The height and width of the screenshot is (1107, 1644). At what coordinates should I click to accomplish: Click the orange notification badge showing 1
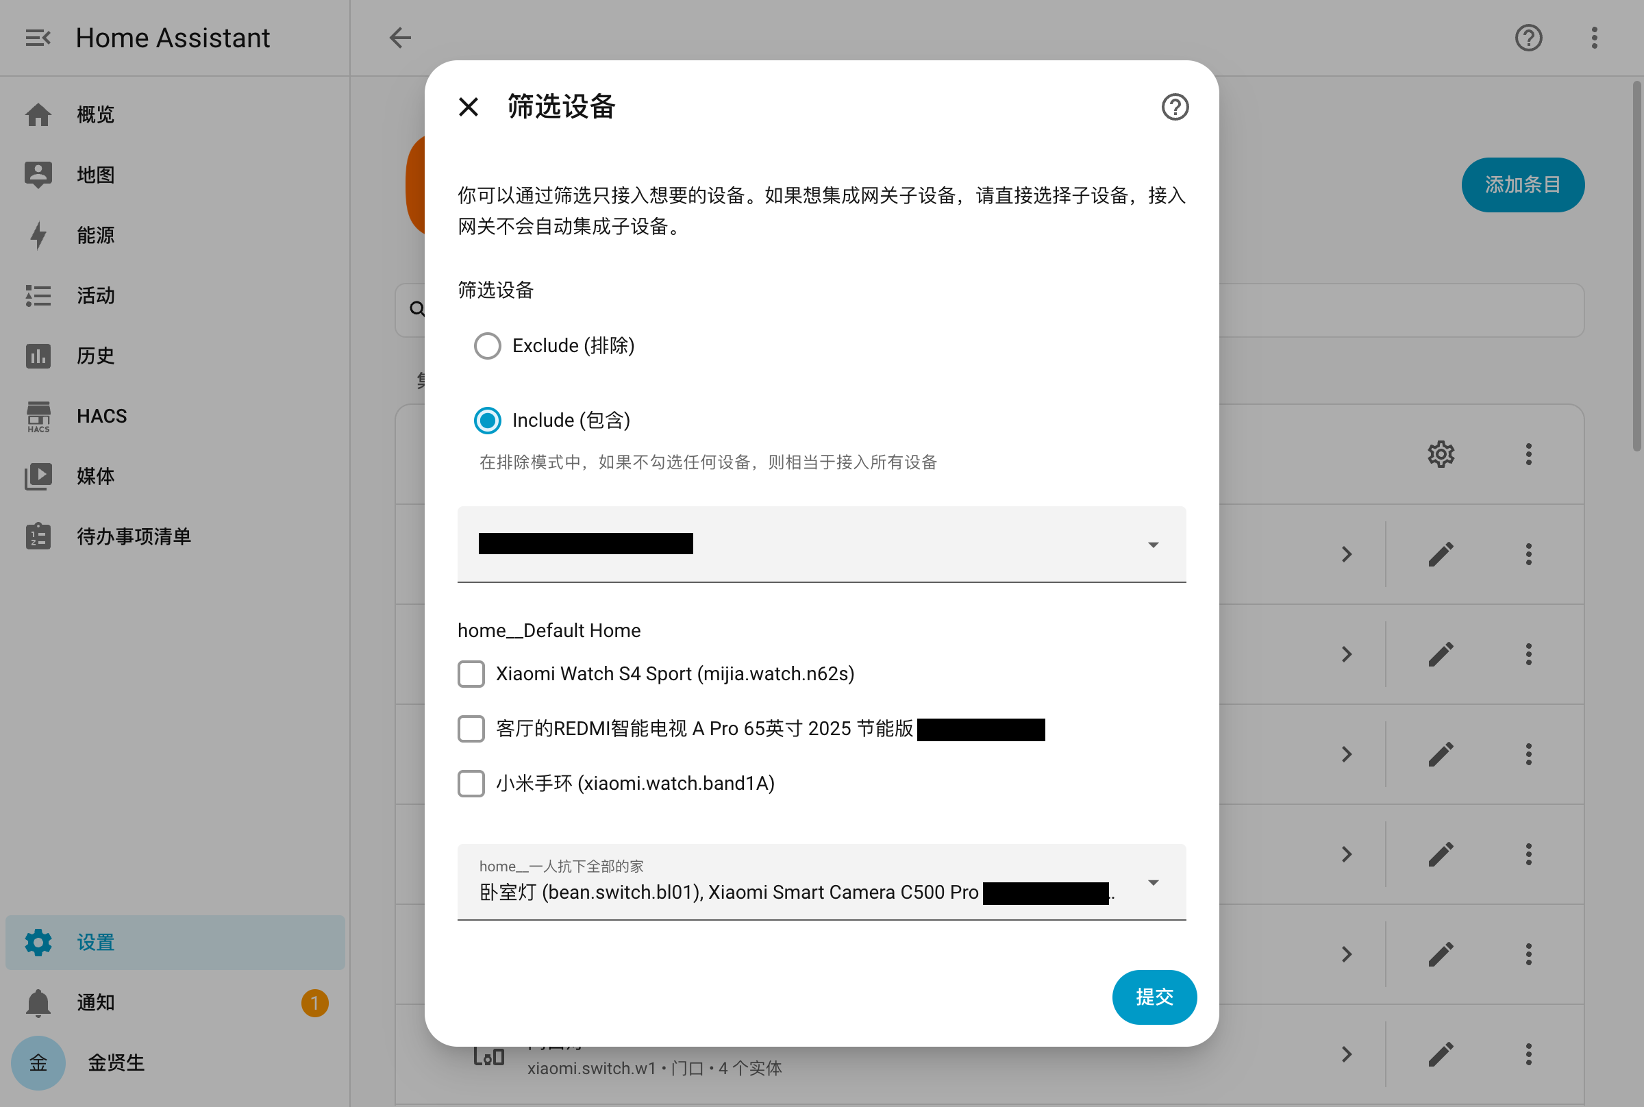pyautogui.click(x=315, y=1002)
